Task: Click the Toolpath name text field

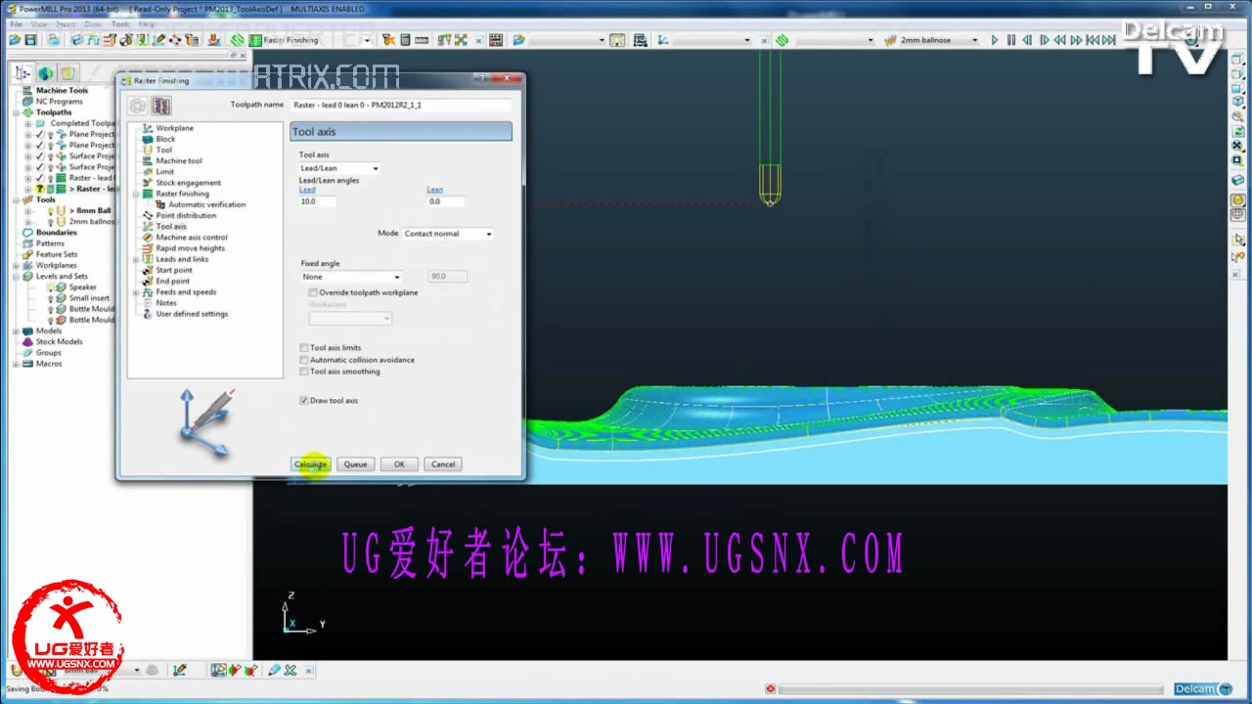Action: click(x=401, y=105)
